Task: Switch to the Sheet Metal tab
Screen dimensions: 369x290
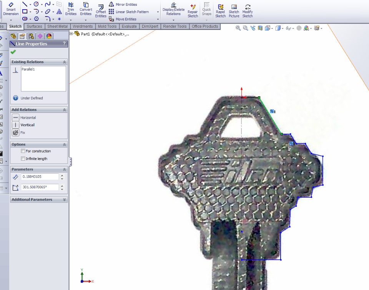Action: pos(57,27)
